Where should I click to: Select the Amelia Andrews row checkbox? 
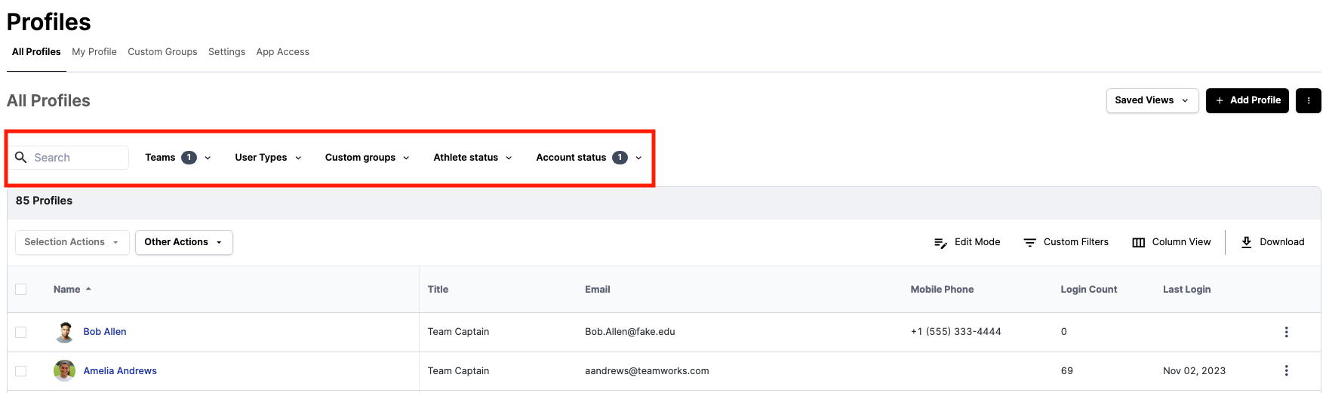click(21, 371)
